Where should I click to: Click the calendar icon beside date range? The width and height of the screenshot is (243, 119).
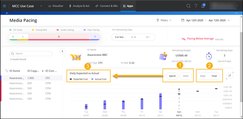coord(183,20)
